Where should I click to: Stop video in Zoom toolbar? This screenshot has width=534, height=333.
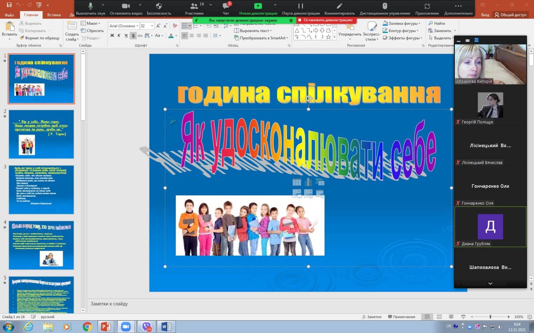[x=126, y=9]
